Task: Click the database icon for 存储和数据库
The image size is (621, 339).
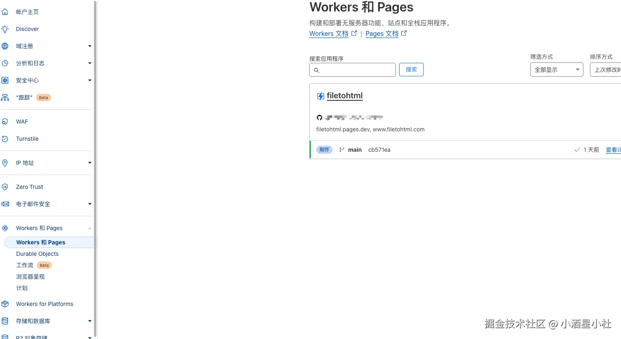Action: click(5, 321)
